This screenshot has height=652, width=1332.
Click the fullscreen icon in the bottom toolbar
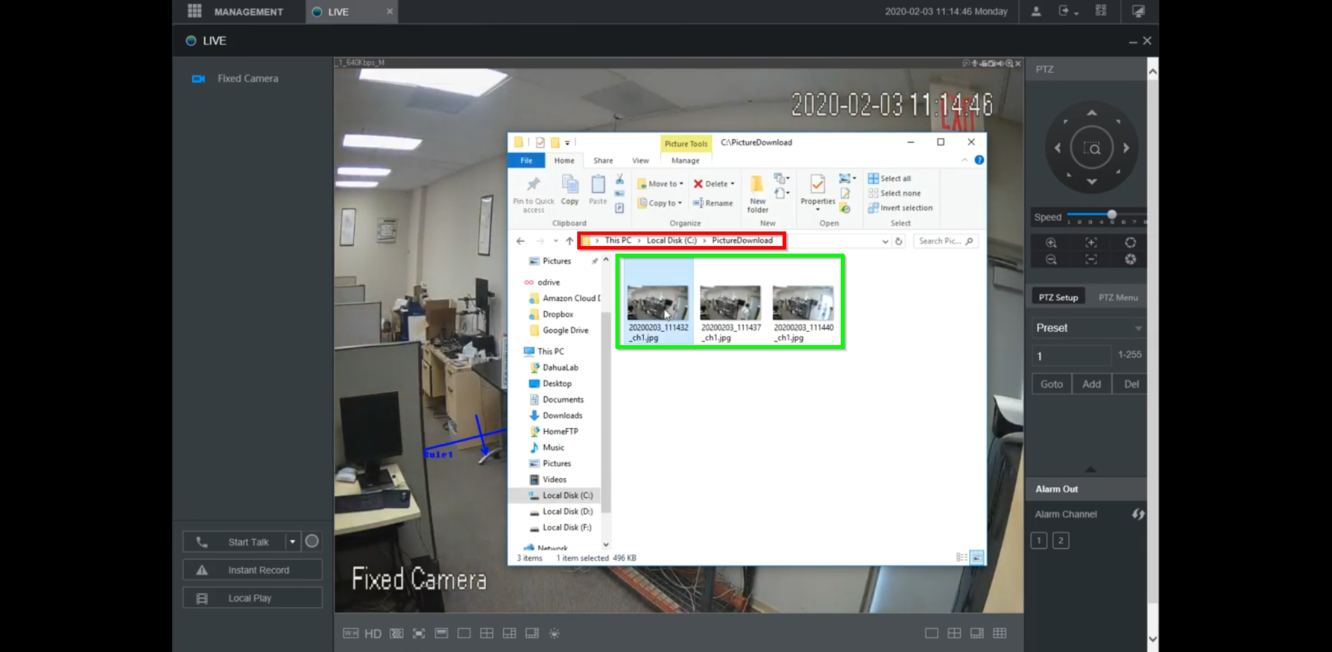[x=419, y=633]
